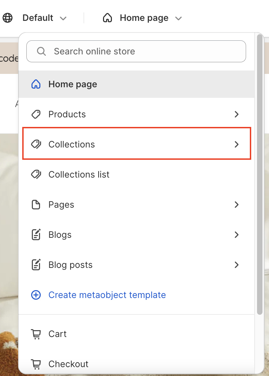This screenshot has width=269, height=376.
Task: Click the Cart shopping cart icon
Action: [x=36, y=334]
